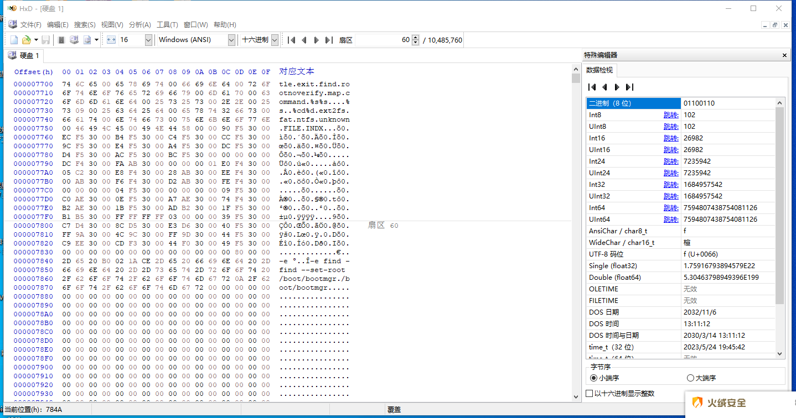Open the 十六进制 offset base dropdown

click(275, 40)
